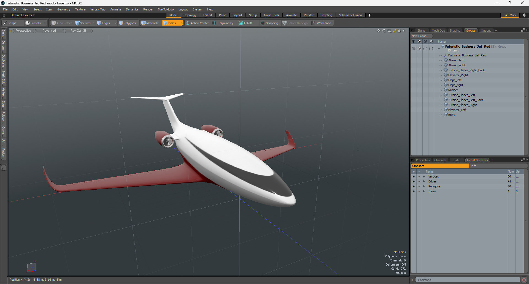
Task: Open the Duplicate vertical toolbox tab
Action: 4,61
